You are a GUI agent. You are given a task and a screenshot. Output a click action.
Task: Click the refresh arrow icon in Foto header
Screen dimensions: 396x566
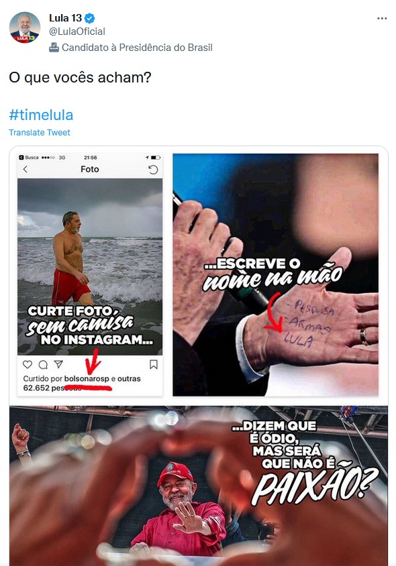[x=153, y=169]
